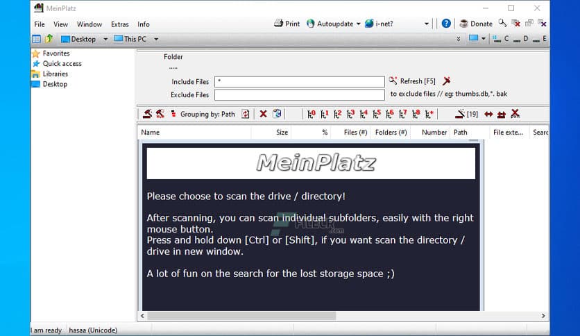Click the [19] tool icon
The image size is (580, 336).
click(x=466, y=114)
